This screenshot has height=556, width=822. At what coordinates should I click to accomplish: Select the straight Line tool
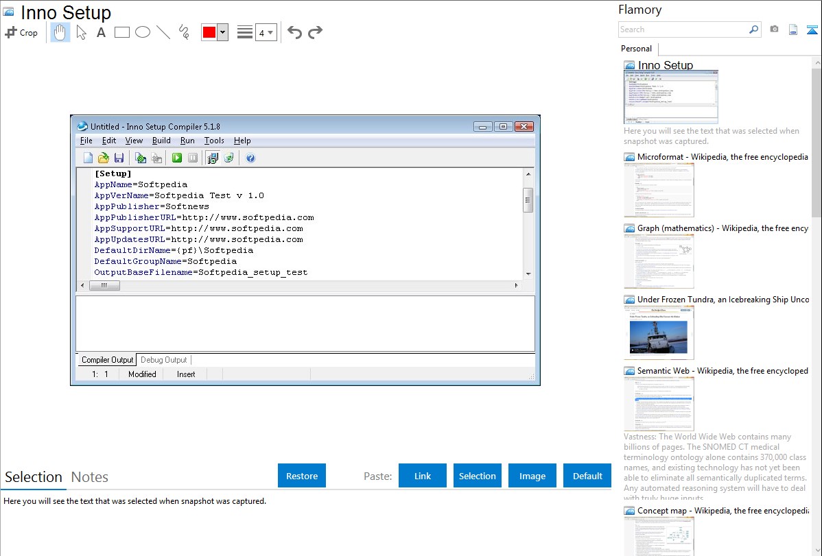point(163,32)
